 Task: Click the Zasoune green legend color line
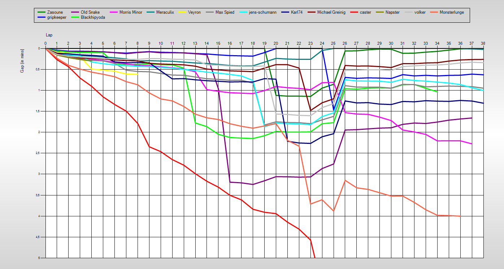pyautogui.click(x=42, y=12)
